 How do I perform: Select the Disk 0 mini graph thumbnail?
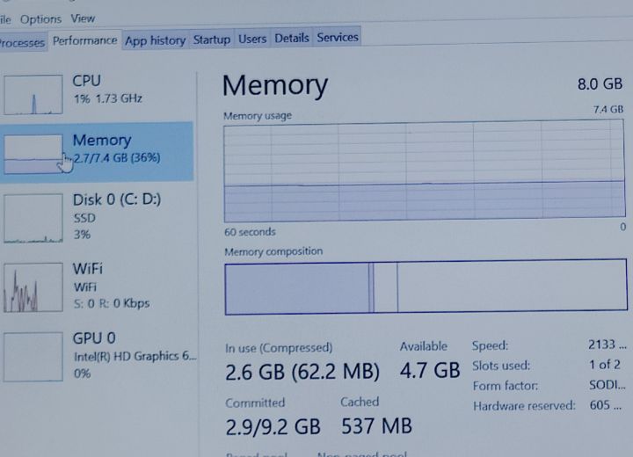click(33, 218)
